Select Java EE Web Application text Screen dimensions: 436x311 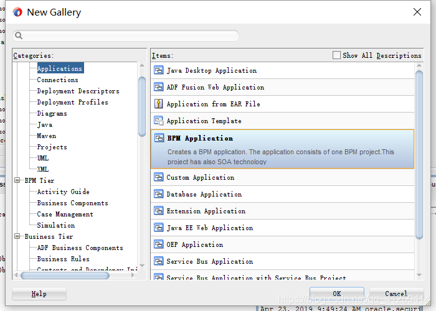click(x=210, y=228)
